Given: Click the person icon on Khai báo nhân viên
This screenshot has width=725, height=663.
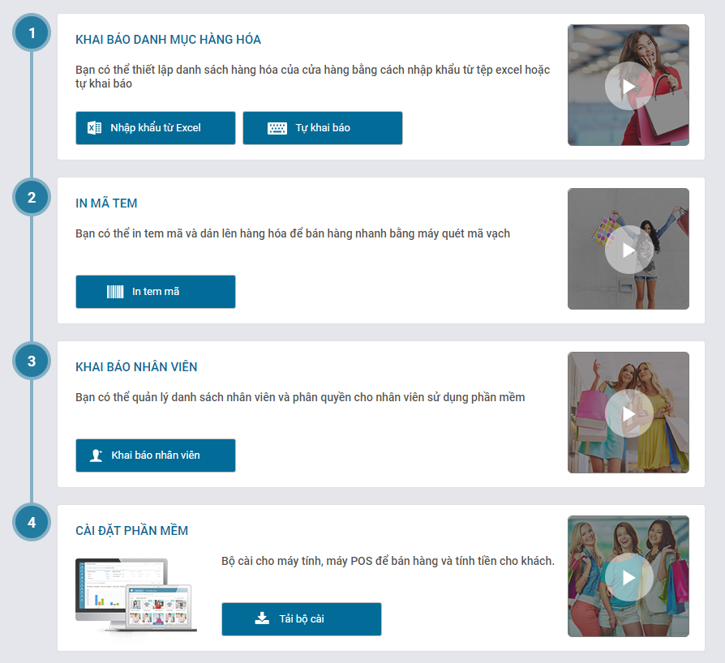Looking at the screenshot, I should click(x=97, y=456).
